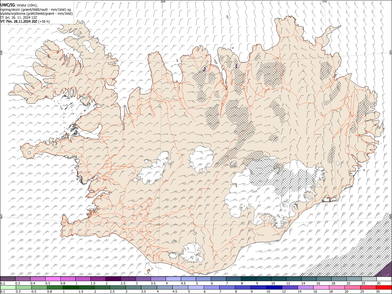Select pale green bottom-row swatch labeled 0.1
This screenshot has width=392, height=294.
(8, 287)
